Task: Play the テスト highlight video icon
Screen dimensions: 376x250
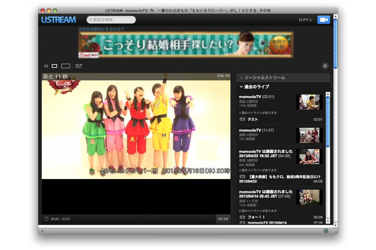Action: click(x=242, y=119)
